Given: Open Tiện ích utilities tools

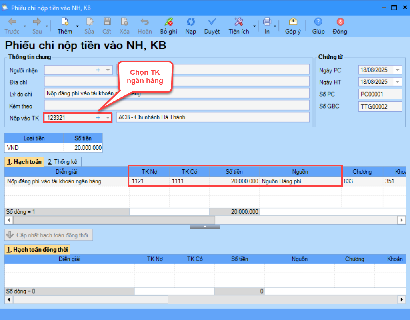Looking at the screenshot, I should click(x=238, y=22).
